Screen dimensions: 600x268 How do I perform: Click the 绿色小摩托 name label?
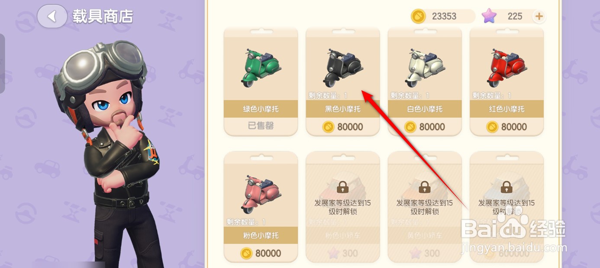point(261,109)
